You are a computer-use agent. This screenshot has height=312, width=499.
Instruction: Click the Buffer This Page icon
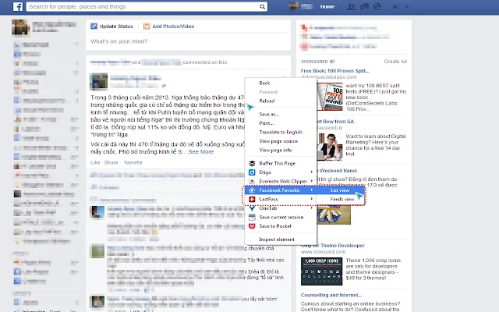pyautogui.click(x=252, y=163)
